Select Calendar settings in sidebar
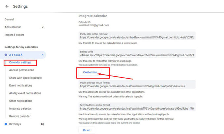This screenshot has height=134, width=224. pyautogui.click(x=20, y=63)
